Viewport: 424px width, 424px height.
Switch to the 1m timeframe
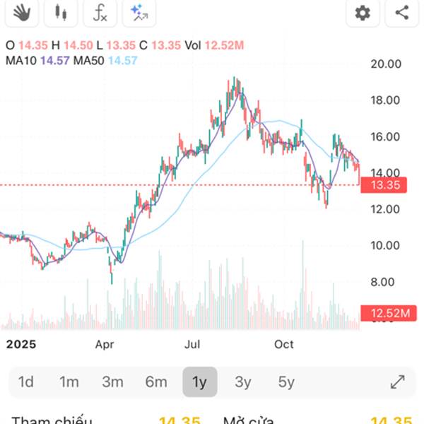click(69, 382)
